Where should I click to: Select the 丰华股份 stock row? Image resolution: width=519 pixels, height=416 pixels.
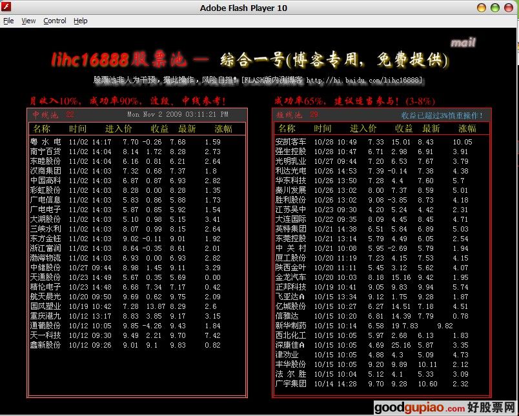click(x=372, y=364)
